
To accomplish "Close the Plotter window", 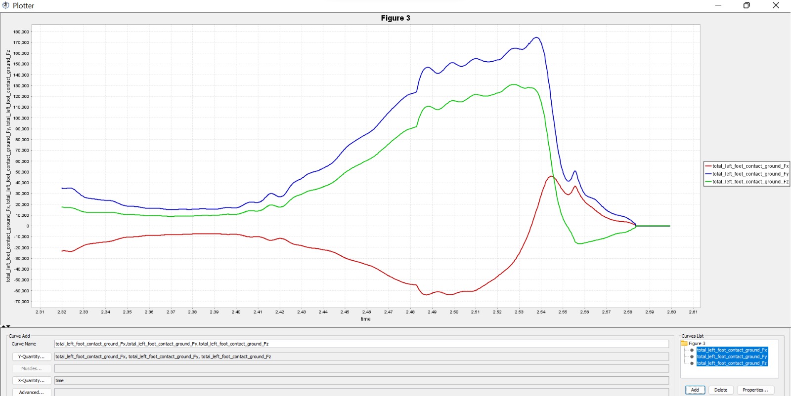I will [x=776, y=5].
